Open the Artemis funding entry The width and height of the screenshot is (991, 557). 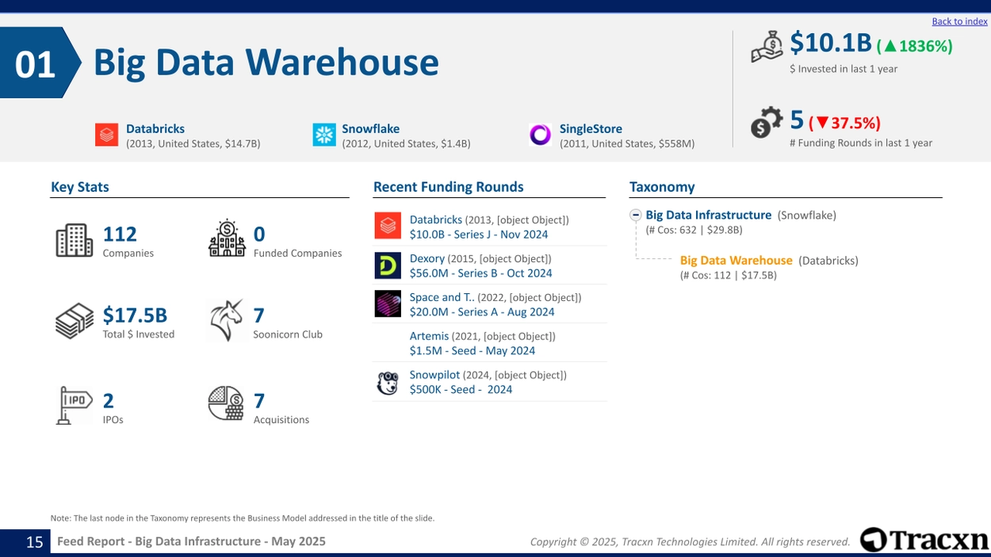[x=429, y=336]
